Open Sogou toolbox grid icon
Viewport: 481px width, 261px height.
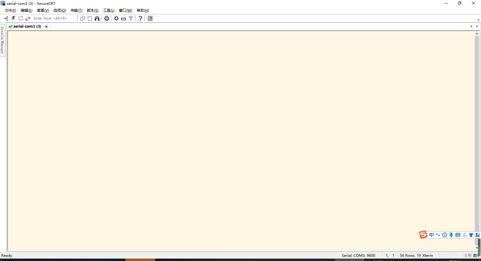pyautogui.click(x=477, y=235)
